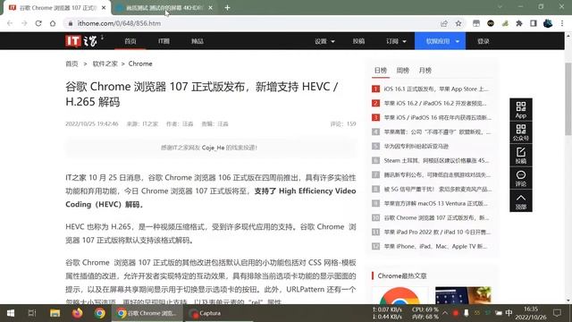This screenshot has width=572, height=322.
Task: Select the 辣品 nav item
Action: click(198, 41)
